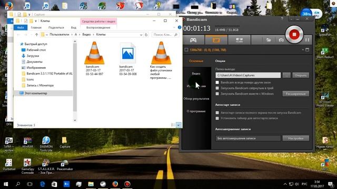Select Bandicam game recording mode gamepad icon

point(193,40)
